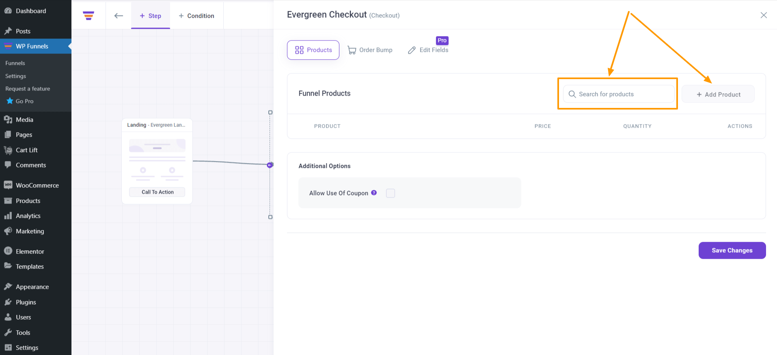Open the Templates menu label
Screen dimensions: 777x355
pos(30,267)
